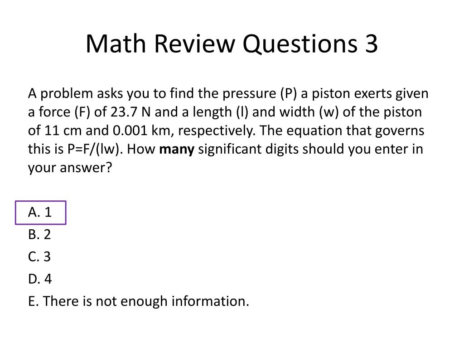Click the text 'your answer?'
The height and width of the screenshot is (348, 464).
(70, 168)
